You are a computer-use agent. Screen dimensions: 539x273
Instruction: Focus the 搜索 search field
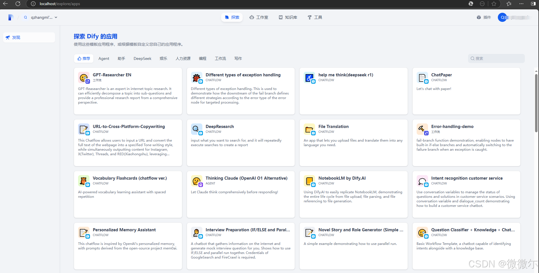point(496,58)
